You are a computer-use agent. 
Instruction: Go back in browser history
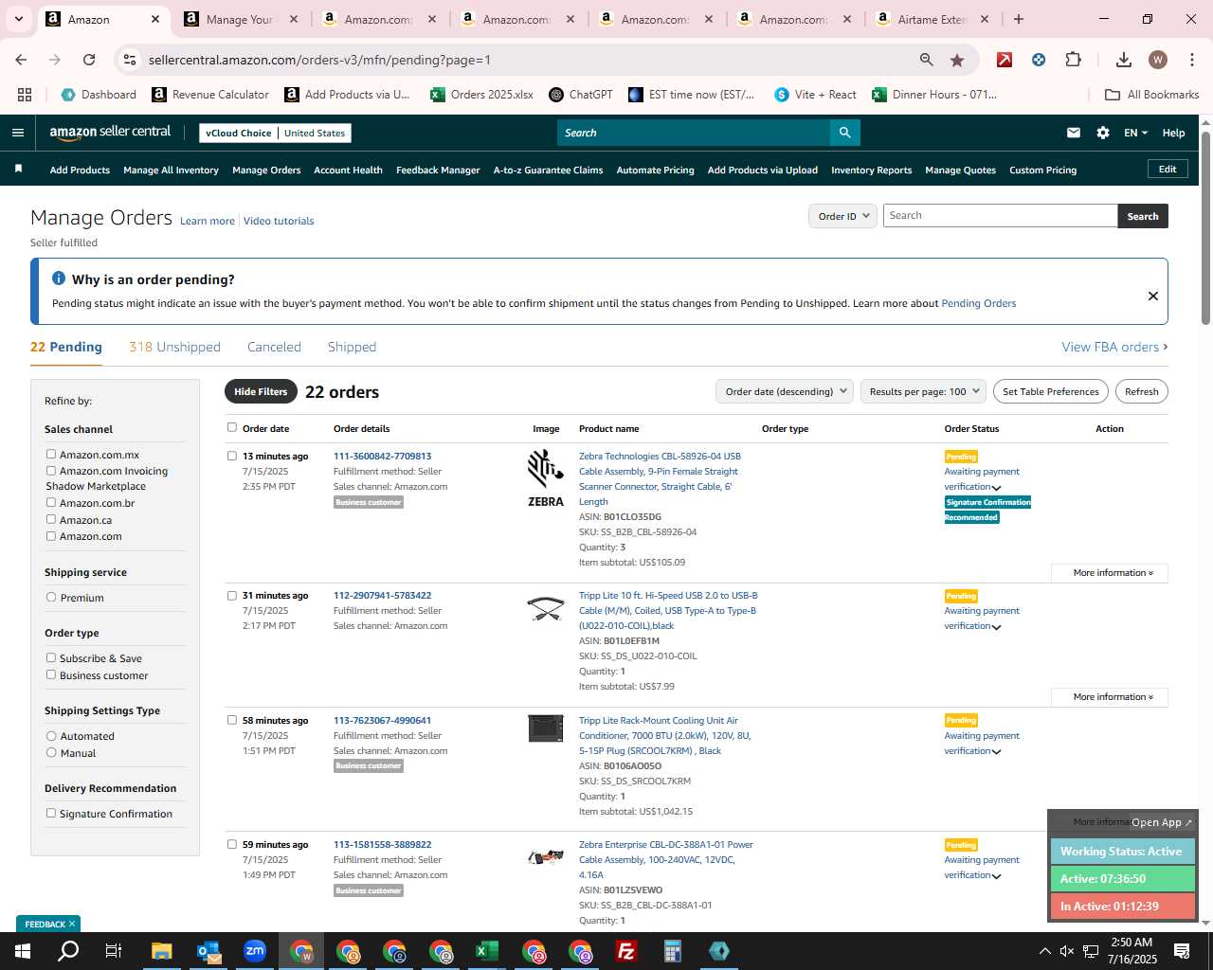[x=21, y=60]
